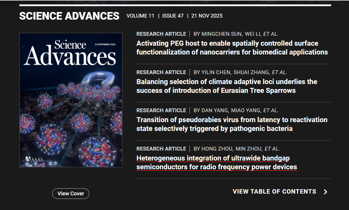Open the pseudorabies virus reactivation article
Screen dimensions: 349x210
tap(231, 124)
